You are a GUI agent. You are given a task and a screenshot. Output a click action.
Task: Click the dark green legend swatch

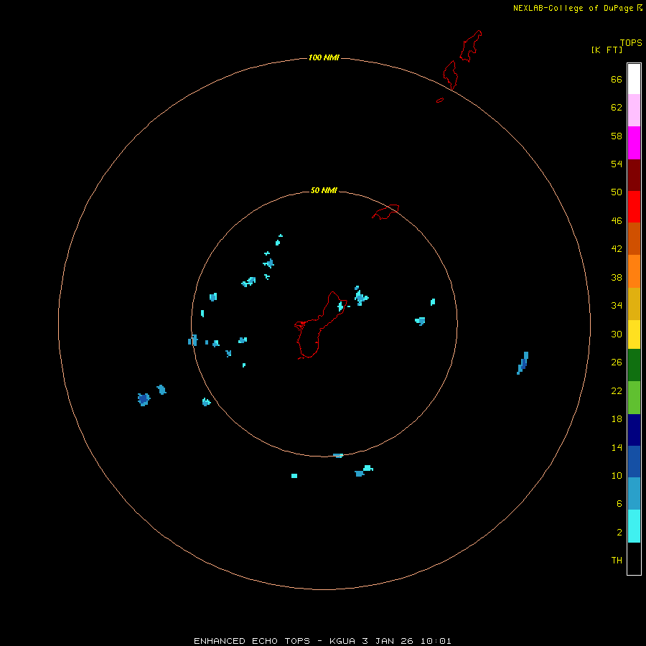[634, 365]
